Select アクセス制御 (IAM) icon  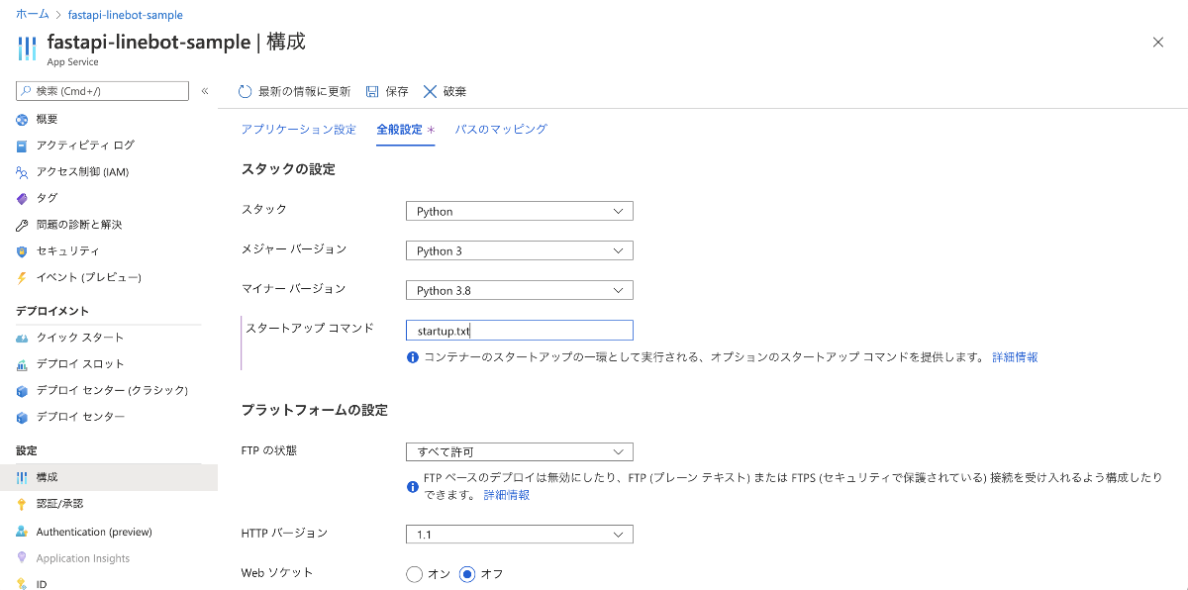22,172
